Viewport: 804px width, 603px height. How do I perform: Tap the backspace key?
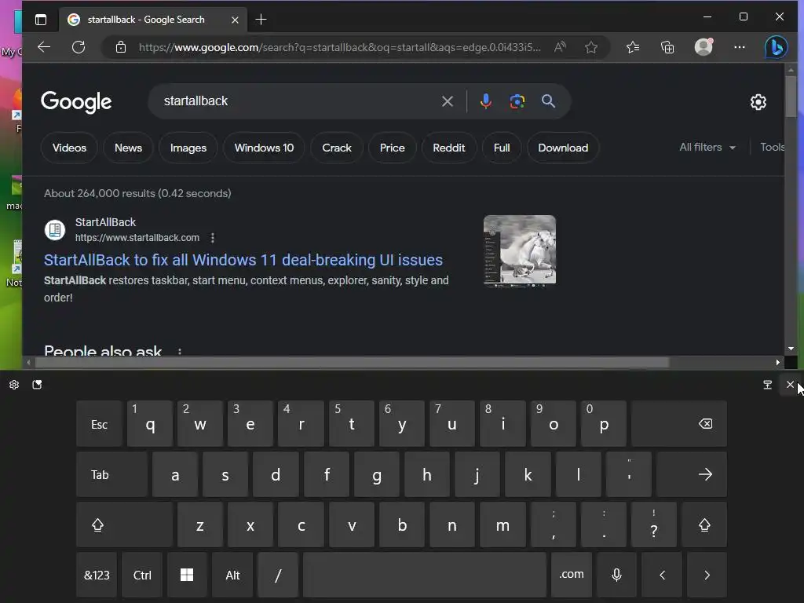pos(679,423)
